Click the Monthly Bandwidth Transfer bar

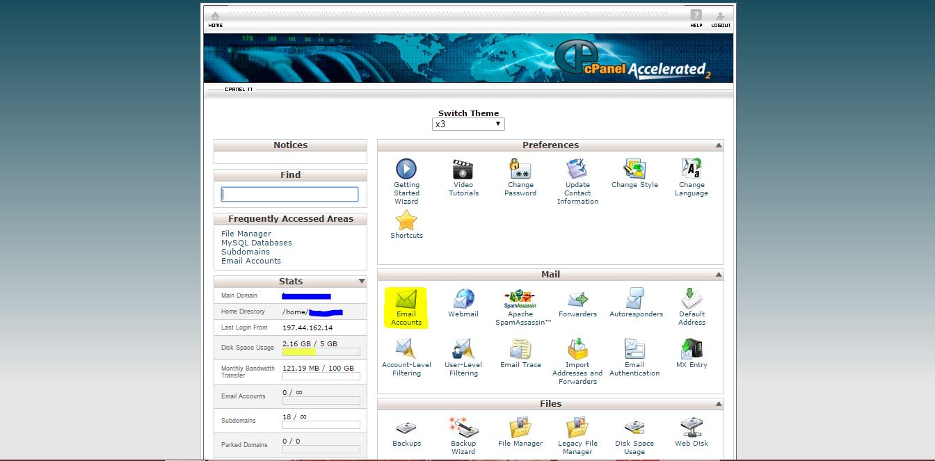[x=321, y=376]
